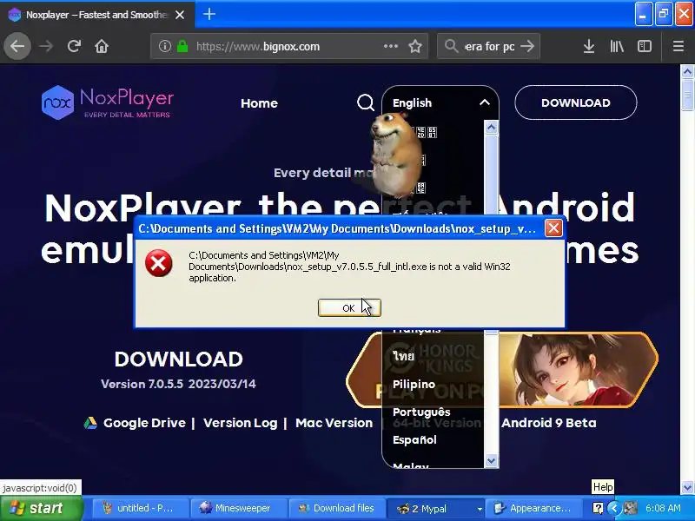This screenshot has width=695, height=521.
Task: Click the search box reading 'era for pc'
Action: 488,46
